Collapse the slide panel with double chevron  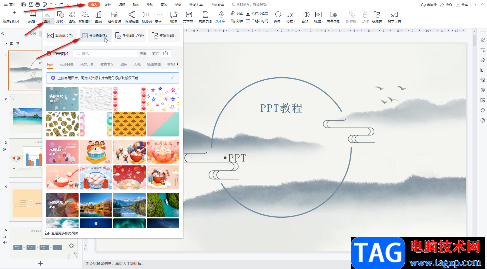click(3, 33)
